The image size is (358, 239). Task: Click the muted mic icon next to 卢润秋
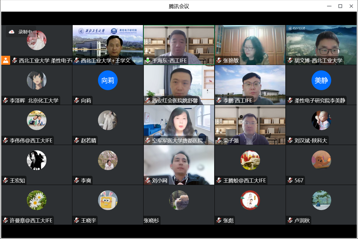tap(290, 221)
